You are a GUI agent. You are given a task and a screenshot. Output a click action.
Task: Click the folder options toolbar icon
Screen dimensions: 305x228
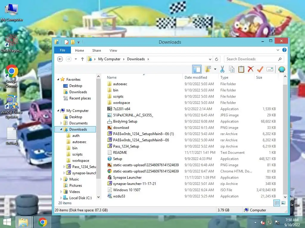click(208, 69)
